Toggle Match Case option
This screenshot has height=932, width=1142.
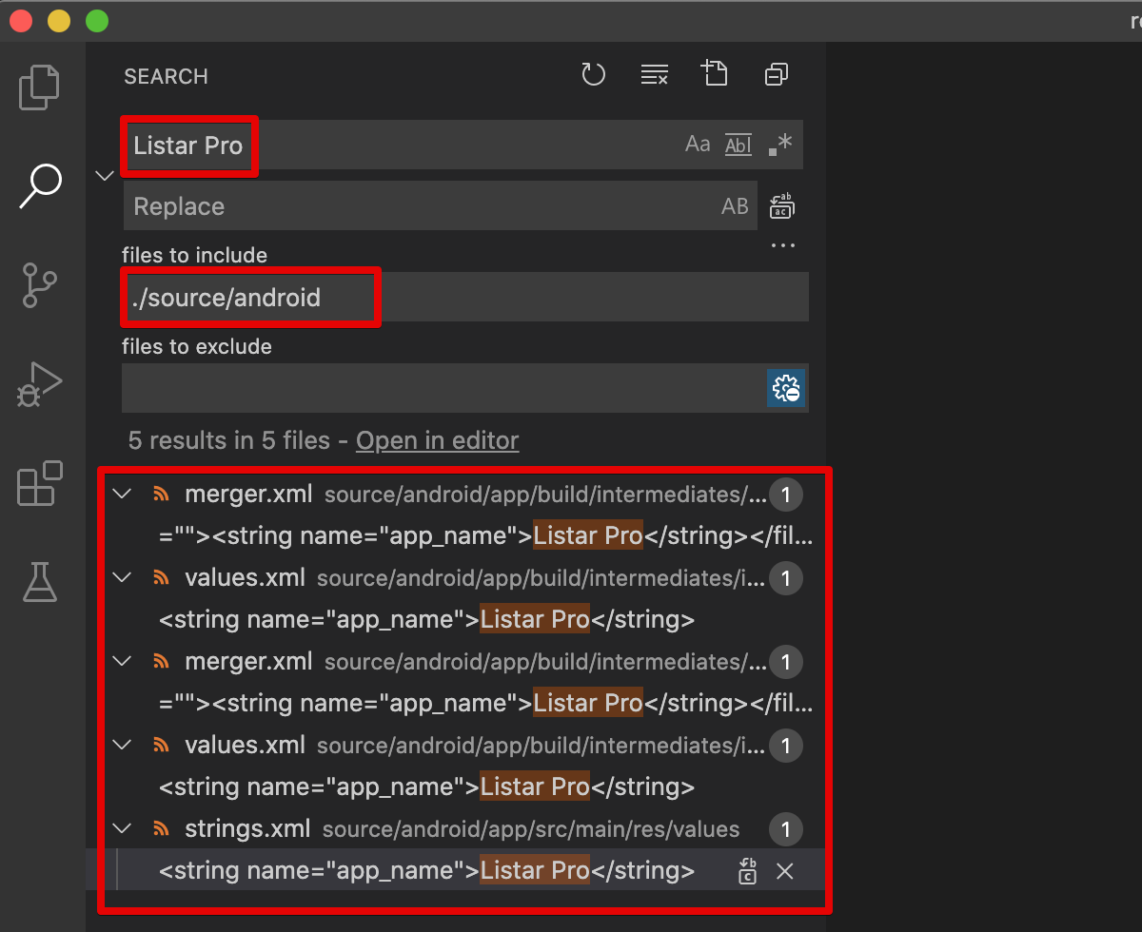(x=698, y=145)
